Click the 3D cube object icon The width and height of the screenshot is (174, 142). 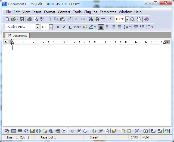(x=39, y=131)
